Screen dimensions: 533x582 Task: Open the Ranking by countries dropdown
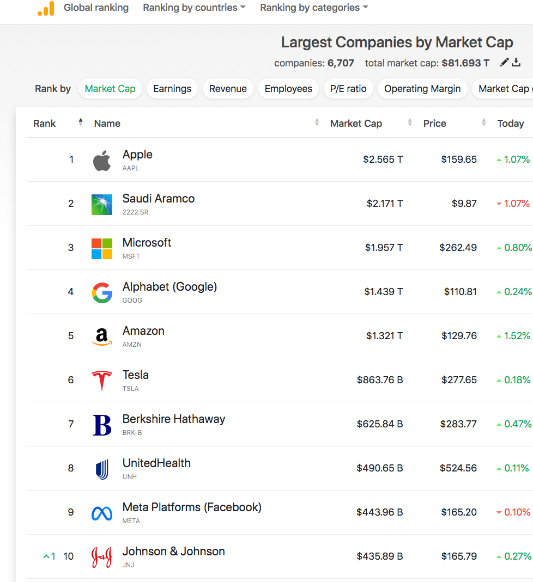tap(194, 8)
